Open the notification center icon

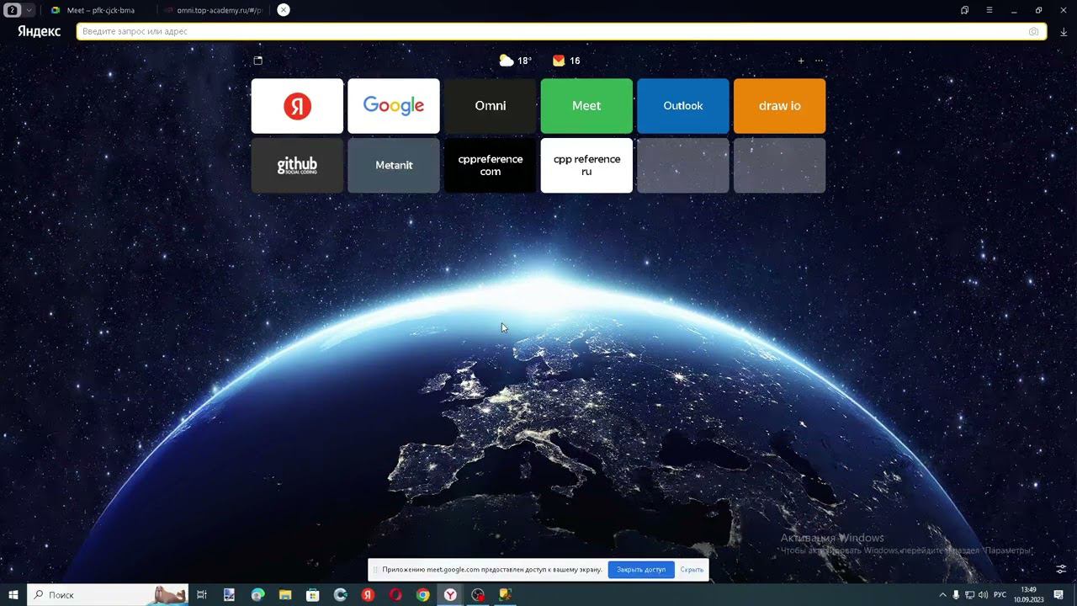[1058, 595]
